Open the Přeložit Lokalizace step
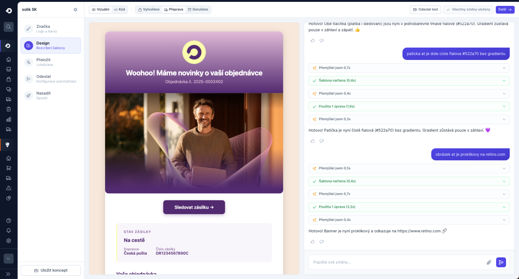 tap(51, 62)
